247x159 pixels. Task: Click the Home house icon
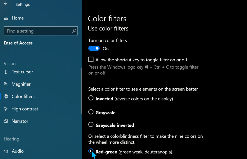pyautogui.click(x=6, y=18)
